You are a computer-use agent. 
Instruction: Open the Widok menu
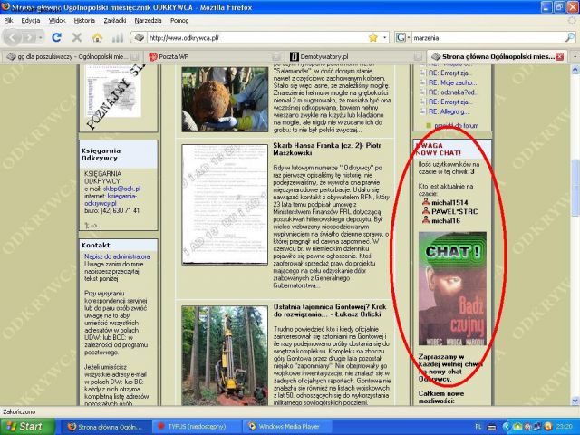[x=57, y=21]
